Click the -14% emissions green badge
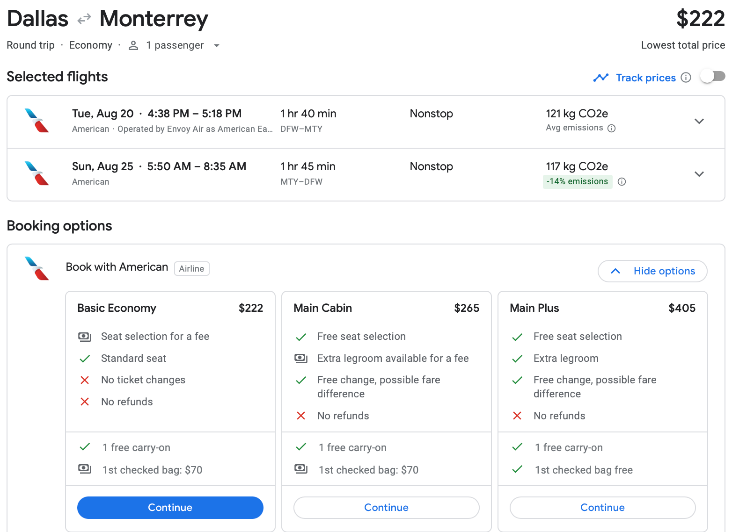 pos(577,182)
